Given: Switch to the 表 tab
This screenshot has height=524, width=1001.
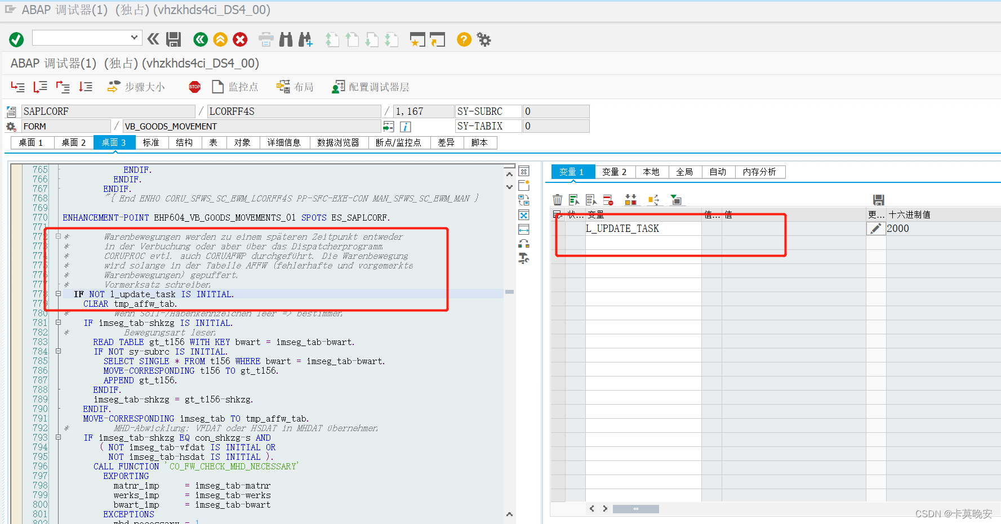Looking at the screenshot, I should pos(213,143).
